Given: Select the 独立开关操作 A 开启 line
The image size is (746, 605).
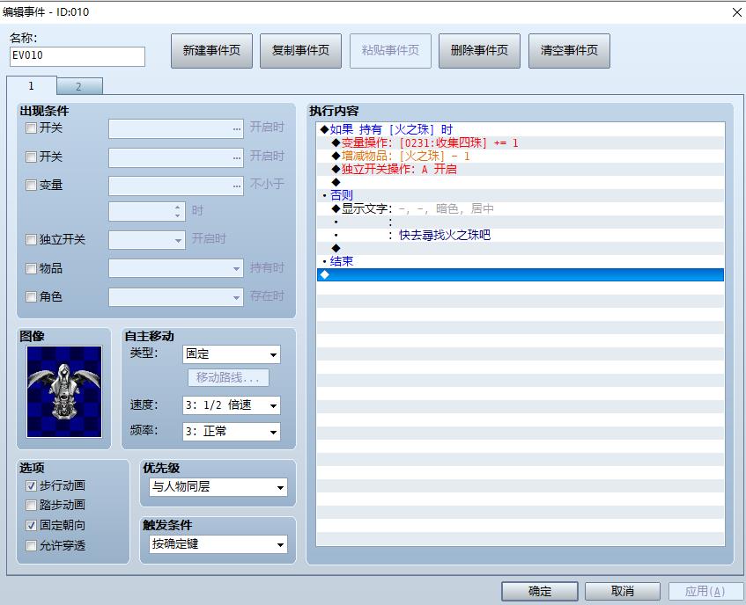Looking at the screenshot, I should click(x=521, y=169).
